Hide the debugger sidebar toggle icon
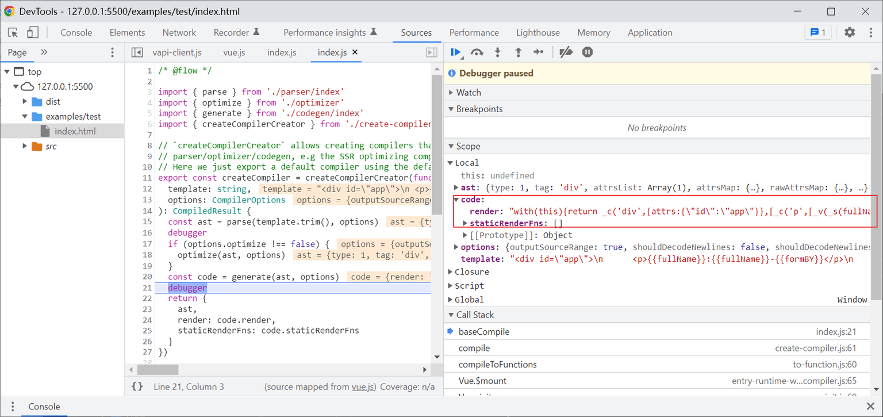Image resolution: width=883 pixels, height=417 pixels. (431, 52)
